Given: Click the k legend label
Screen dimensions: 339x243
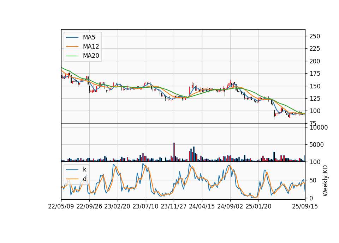Looking at the screenshot, I should 84,169.
